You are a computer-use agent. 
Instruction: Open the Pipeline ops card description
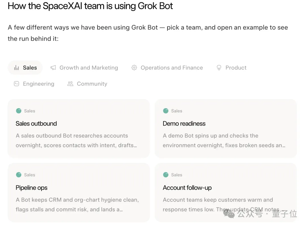click(x=77, y=205)
